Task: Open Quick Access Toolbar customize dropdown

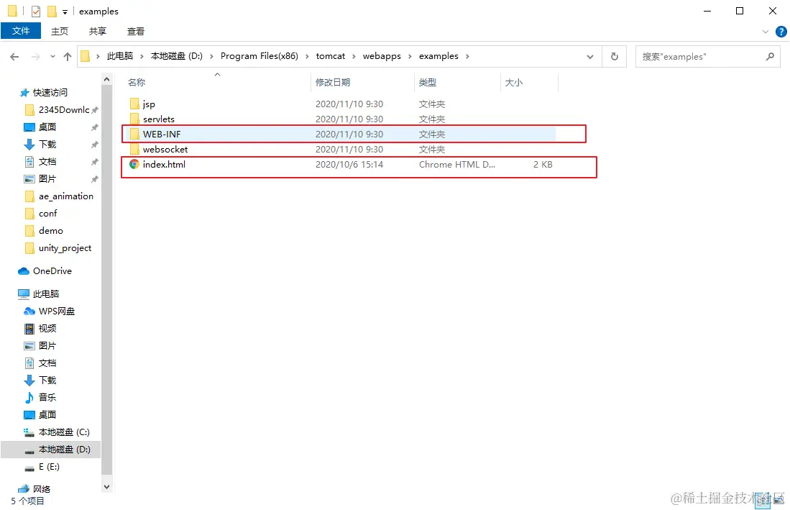Action: tap(65, 11)
